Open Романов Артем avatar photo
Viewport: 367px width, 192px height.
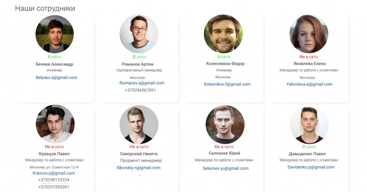tap(139, 34)
